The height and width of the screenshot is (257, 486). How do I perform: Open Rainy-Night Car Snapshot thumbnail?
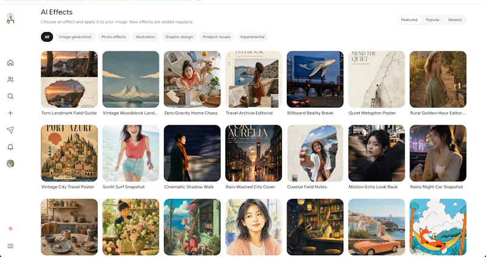tap(438, 153)
